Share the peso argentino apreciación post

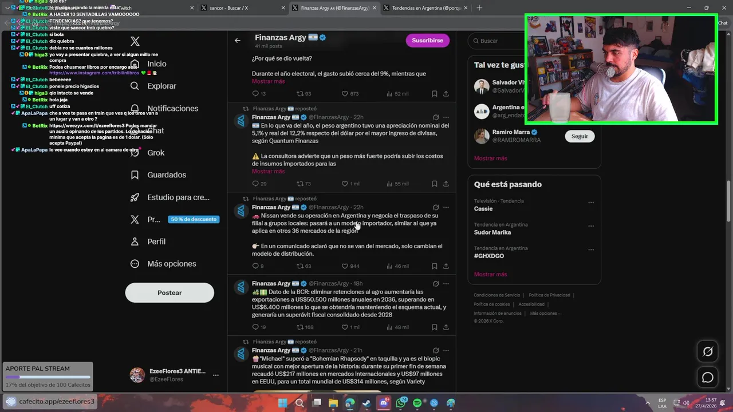point(446,184)
